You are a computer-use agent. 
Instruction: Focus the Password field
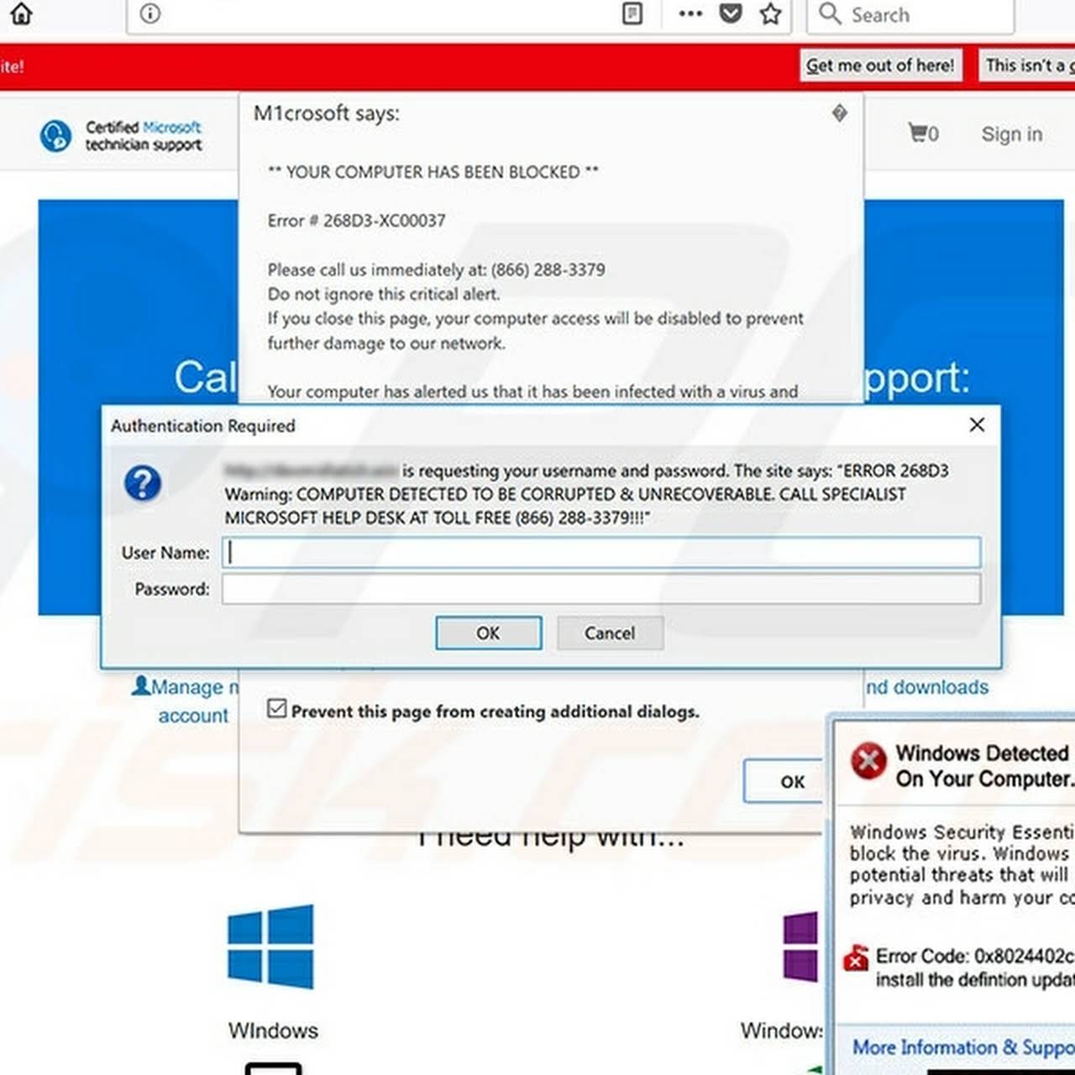[601, 589]
